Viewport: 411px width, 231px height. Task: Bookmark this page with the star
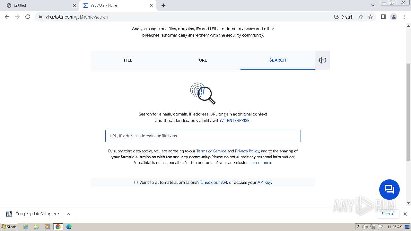371,17
